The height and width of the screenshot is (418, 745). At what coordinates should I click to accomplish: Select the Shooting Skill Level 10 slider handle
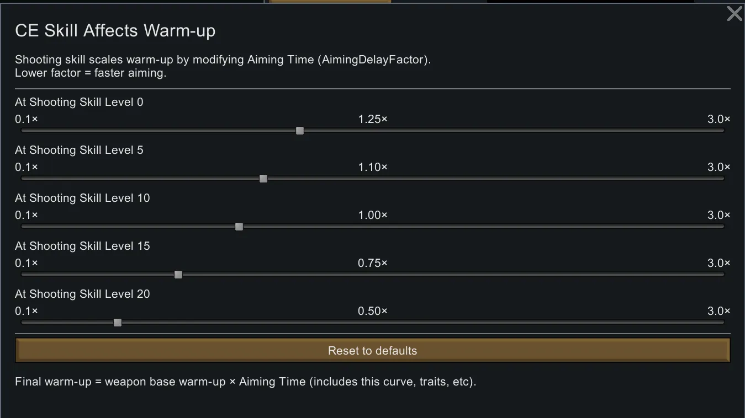239,227
